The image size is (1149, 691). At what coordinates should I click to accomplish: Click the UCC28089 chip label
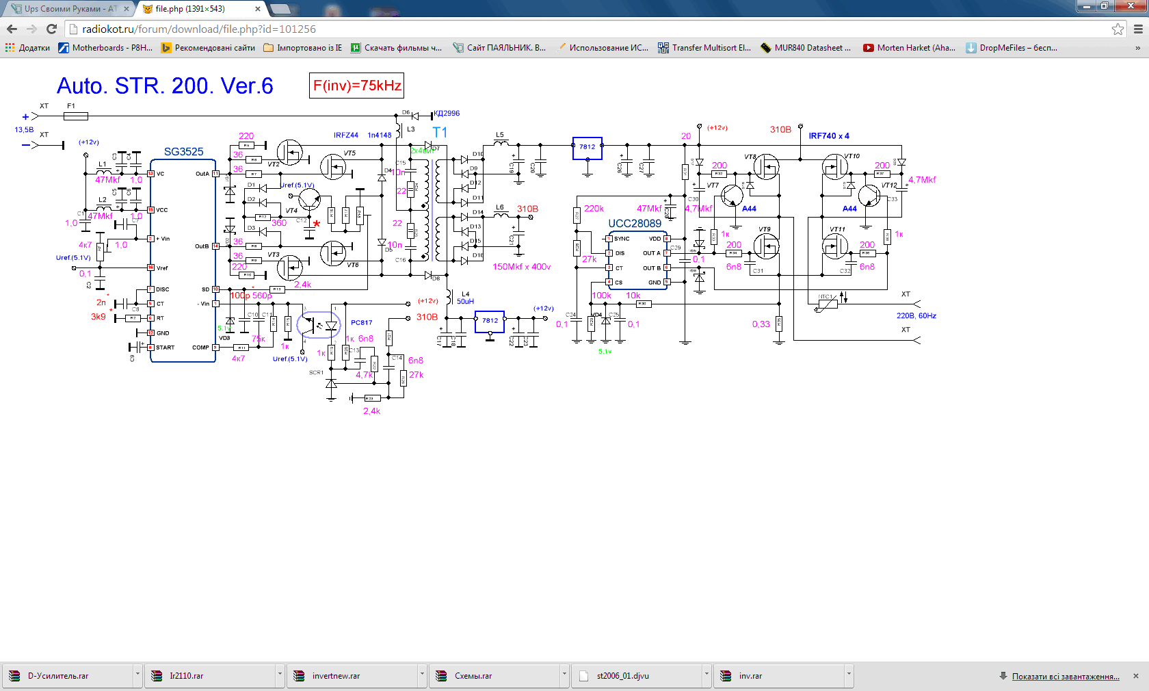635,224
